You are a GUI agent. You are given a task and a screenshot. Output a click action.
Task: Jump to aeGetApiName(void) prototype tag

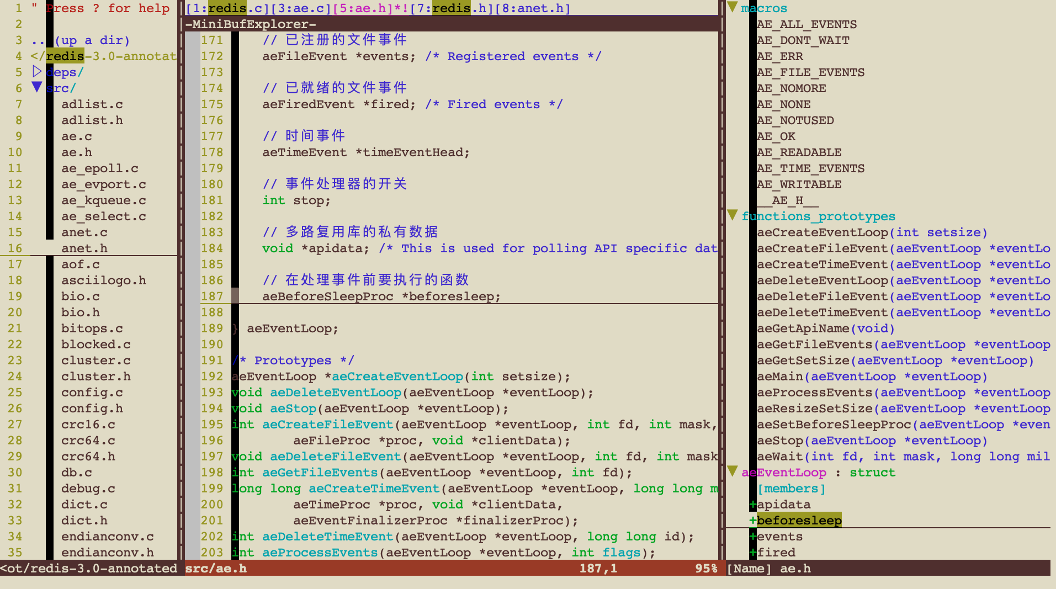point(826,328)
